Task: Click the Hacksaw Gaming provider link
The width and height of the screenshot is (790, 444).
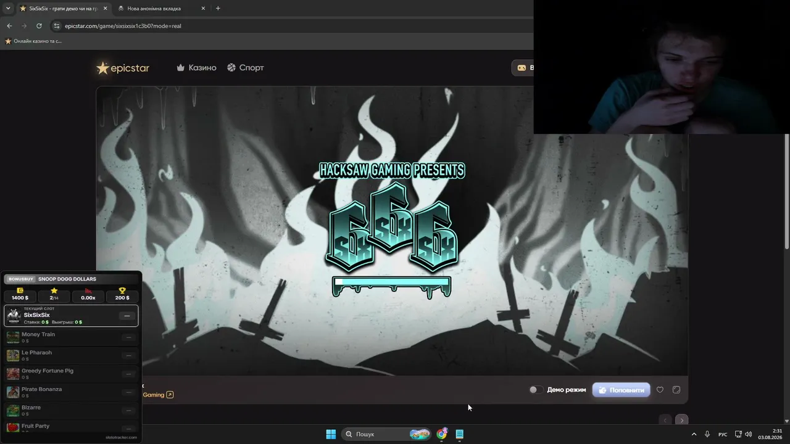Action: tap(158, 395)
